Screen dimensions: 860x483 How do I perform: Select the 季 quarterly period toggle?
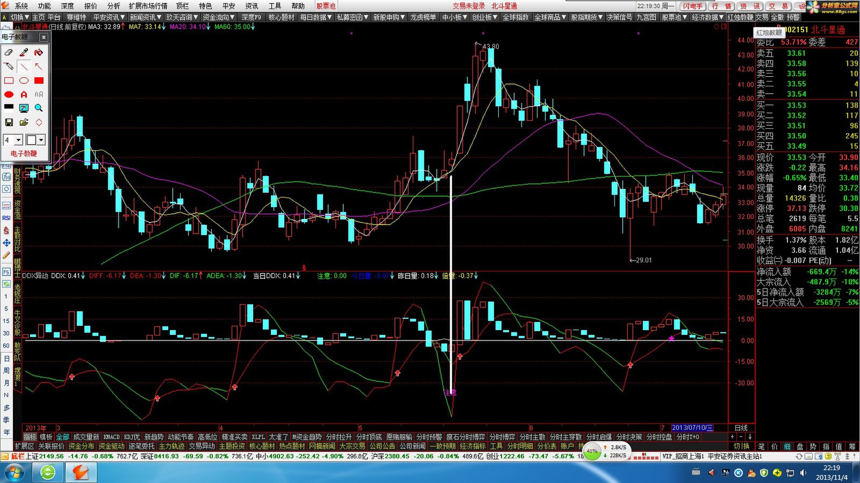pyautogui.click(x=6, y=420)
